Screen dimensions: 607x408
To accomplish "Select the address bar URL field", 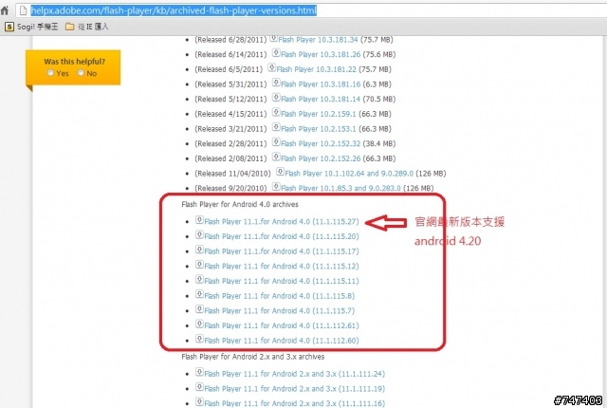I will 312,10.
